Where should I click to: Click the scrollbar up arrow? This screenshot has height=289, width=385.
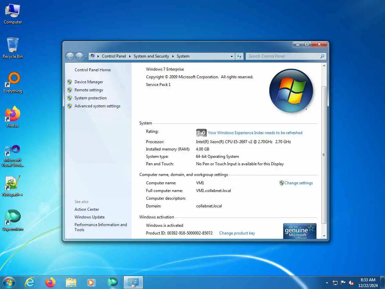(324, 66)
